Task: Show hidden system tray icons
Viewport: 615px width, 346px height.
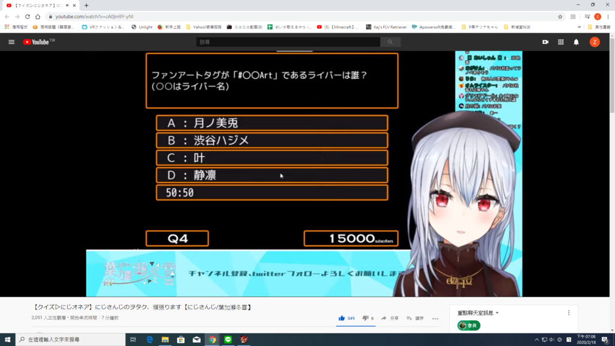Action: (x=536, y=340)
